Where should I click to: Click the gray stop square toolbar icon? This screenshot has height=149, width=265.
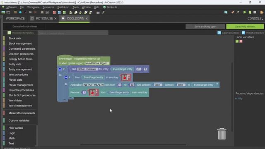(255, 12)
